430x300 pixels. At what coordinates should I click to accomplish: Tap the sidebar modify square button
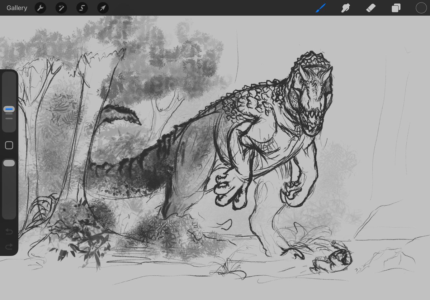pyautogui.click(x=9, y=145)
